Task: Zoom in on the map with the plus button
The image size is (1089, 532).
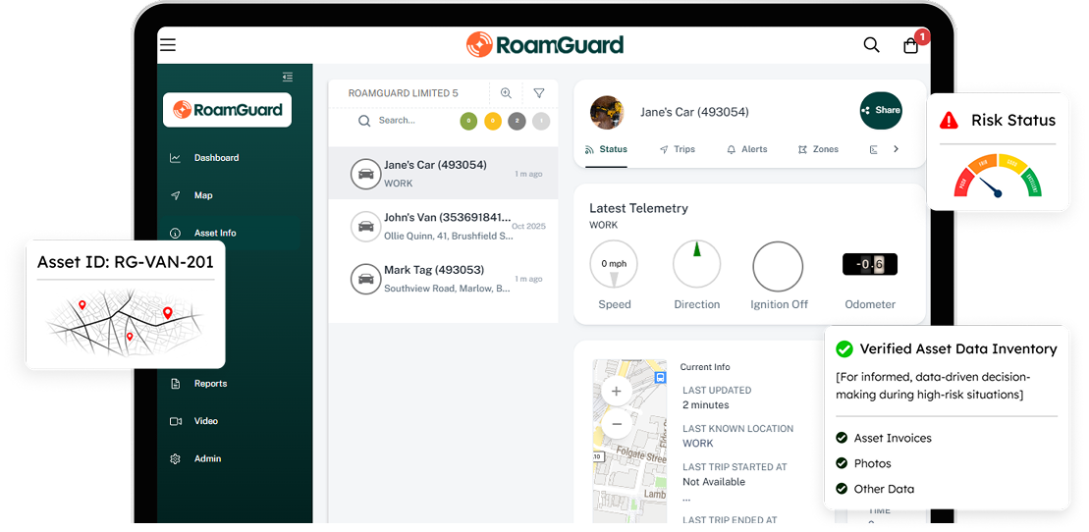Action: [x=616, y=392]
